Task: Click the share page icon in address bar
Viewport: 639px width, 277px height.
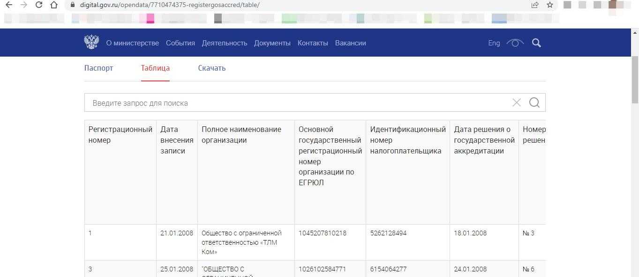Action: [x=535, y=5]
